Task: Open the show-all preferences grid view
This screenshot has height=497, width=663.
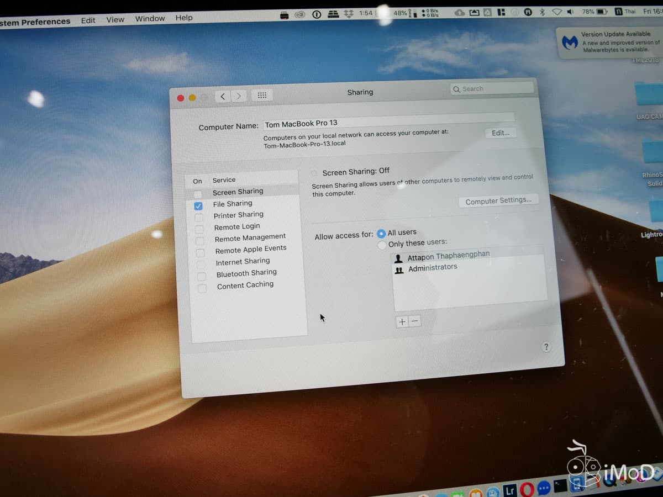Action: point(262,95)
